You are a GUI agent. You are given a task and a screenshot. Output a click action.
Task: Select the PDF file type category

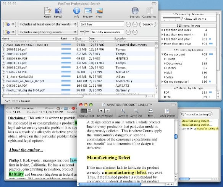(x=188, y=93)
